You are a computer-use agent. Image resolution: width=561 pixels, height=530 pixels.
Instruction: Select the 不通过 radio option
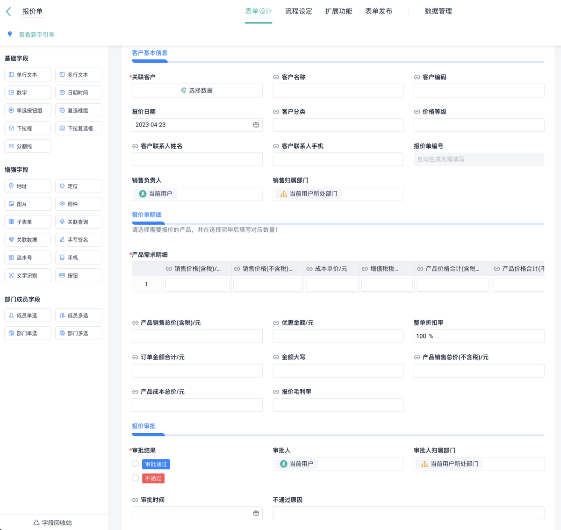point(135,478)
